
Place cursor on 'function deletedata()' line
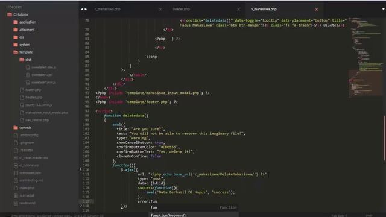tap(126, 115)
